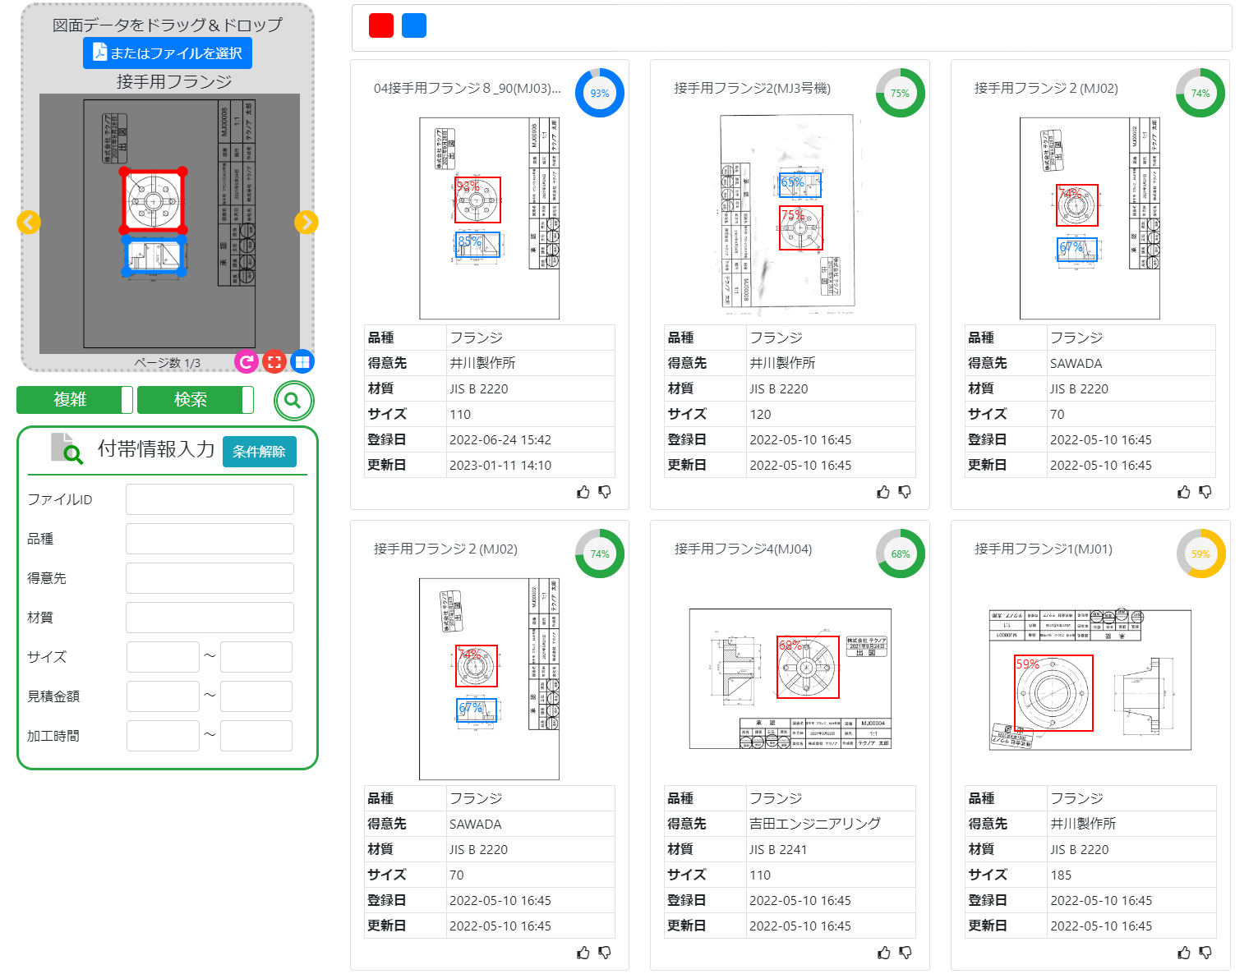Toggle the 検索 switch
Screen dimensions: 1258x974
click(195, 400)
